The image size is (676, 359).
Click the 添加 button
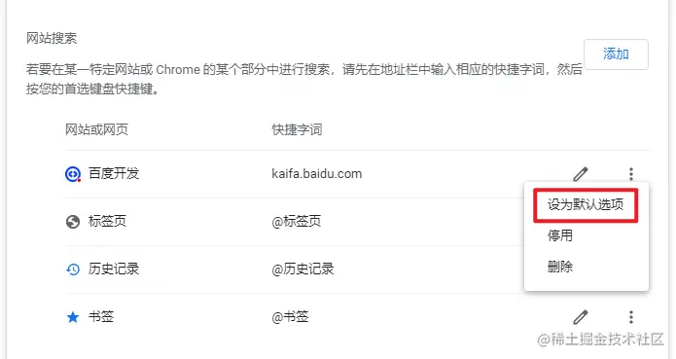click(x=616, y=54)
